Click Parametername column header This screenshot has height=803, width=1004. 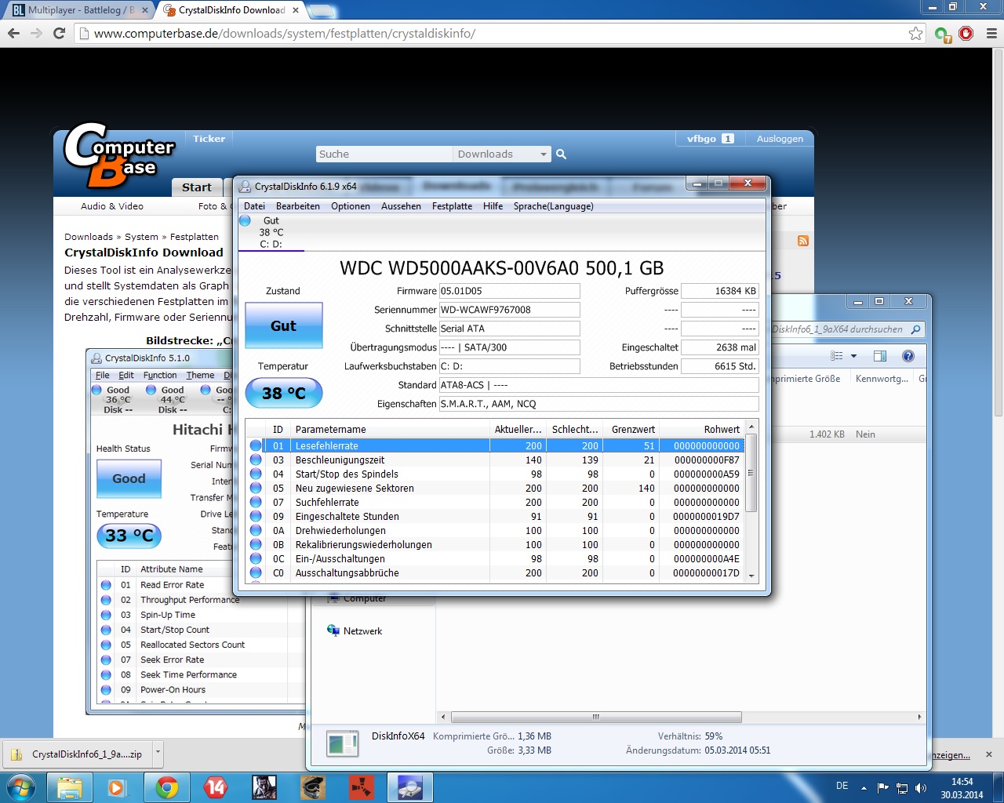(x=391, y=429)
